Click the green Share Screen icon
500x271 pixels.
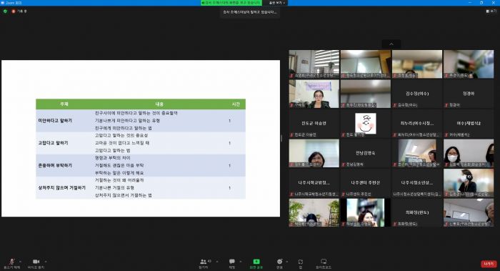tap(256, 263)
